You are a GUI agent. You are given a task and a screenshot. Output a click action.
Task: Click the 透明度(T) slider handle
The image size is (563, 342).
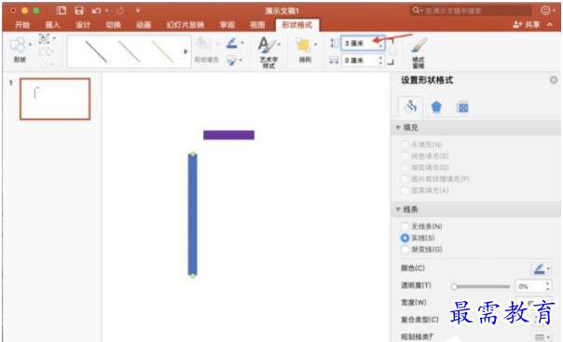(x=454, y=286)
